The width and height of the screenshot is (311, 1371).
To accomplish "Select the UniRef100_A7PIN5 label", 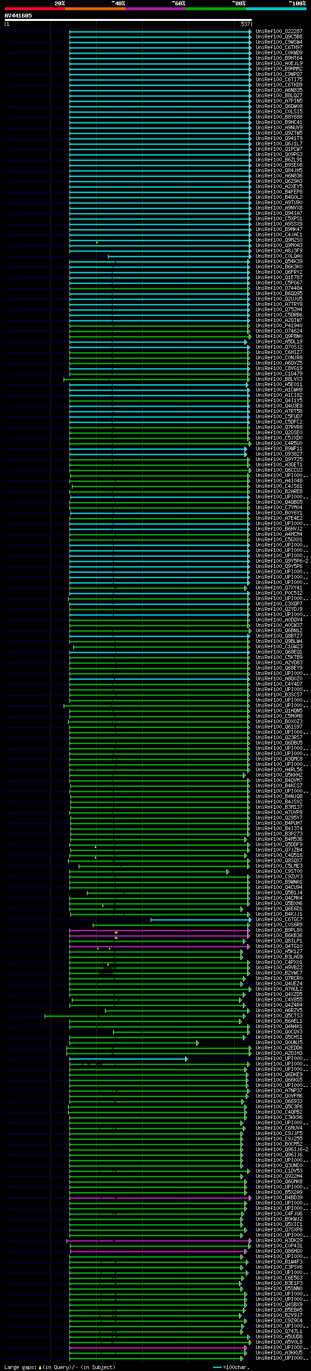I will click(279, 101).
